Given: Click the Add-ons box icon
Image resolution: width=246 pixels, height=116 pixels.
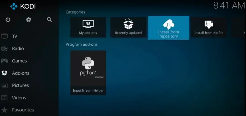Looking at the screenshot, I should pos(4,73).
